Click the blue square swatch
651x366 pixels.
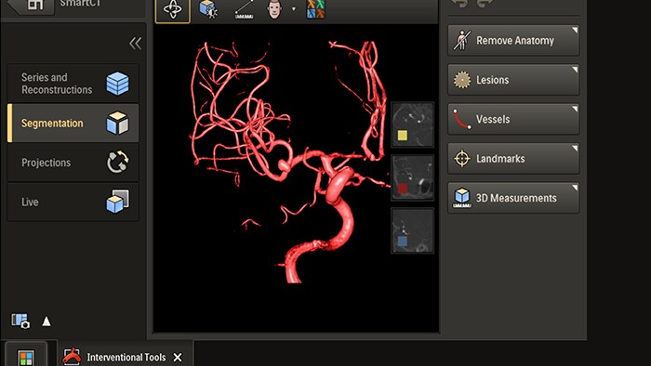(x=403, y=241)
